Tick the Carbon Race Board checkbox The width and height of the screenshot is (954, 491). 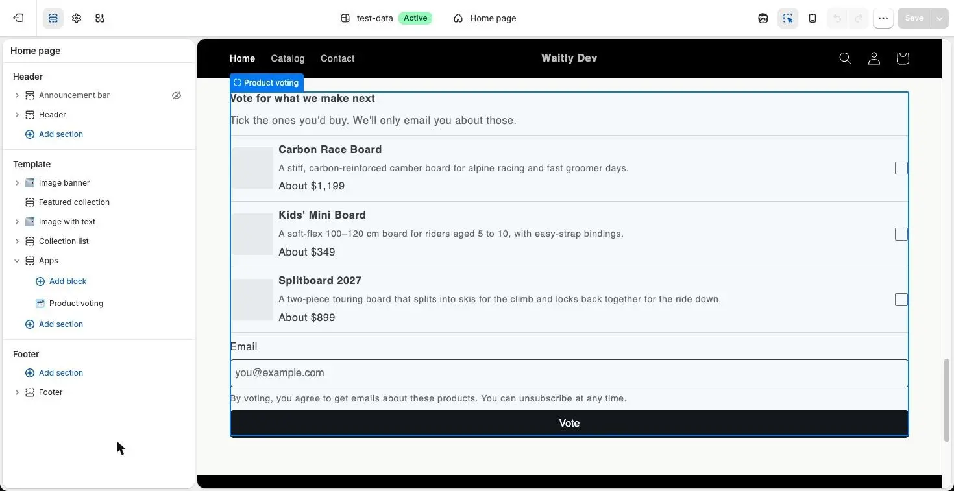point(901,168)
